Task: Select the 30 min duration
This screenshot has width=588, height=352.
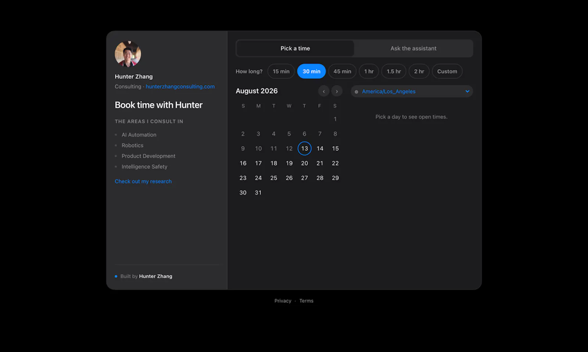Action: coord(312,71)
